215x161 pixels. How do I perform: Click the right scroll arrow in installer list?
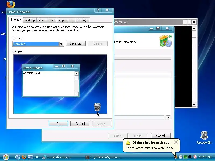(168, 117)
